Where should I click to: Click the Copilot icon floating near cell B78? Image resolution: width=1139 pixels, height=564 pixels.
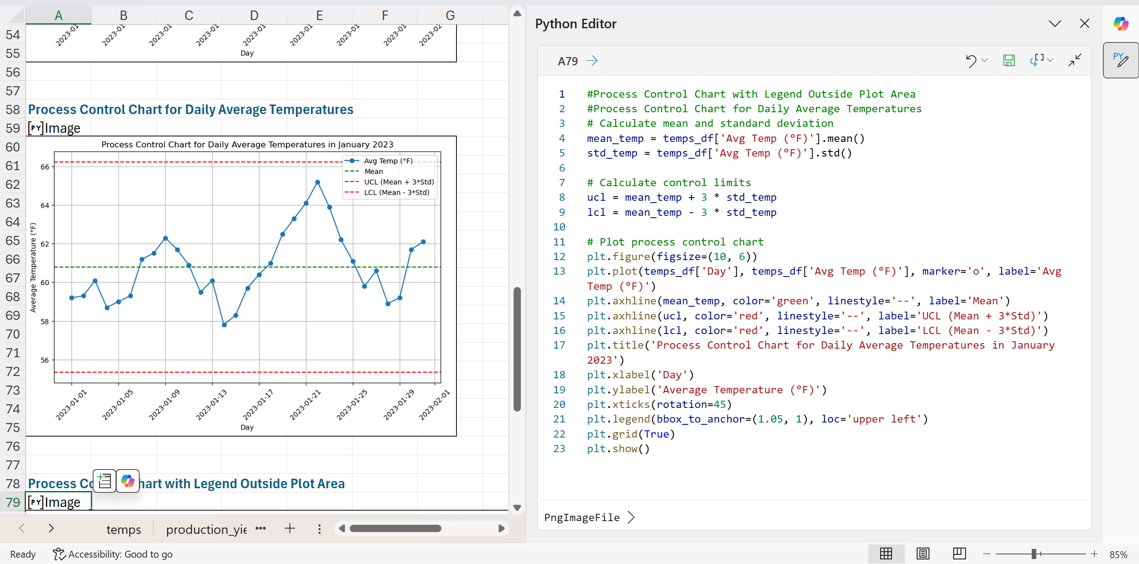tap(128, 481)
